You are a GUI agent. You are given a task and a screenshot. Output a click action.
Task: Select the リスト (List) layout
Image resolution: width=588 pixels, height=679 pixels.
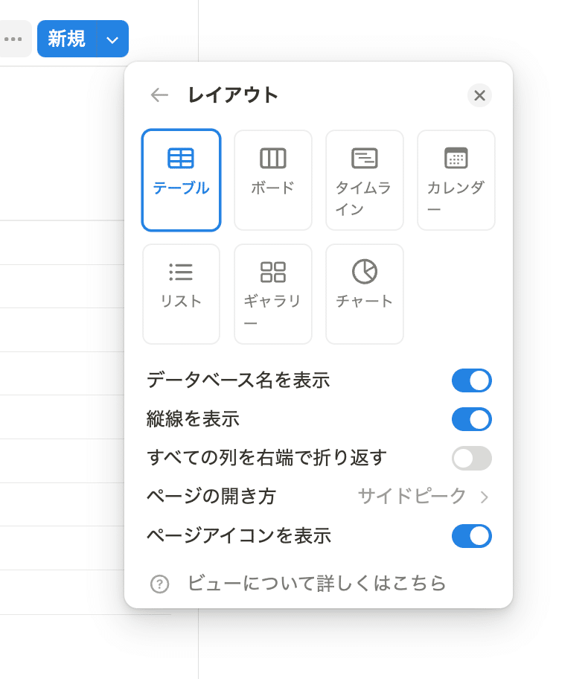point(181,294)
